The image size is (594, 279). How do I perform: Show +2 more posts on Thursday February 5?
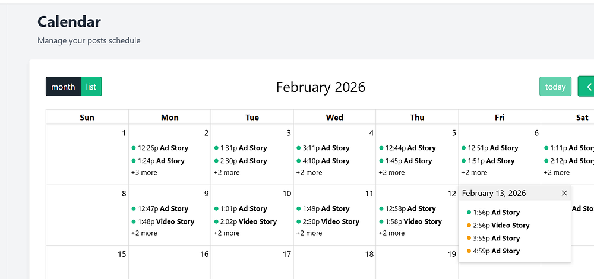click(392, 173)
